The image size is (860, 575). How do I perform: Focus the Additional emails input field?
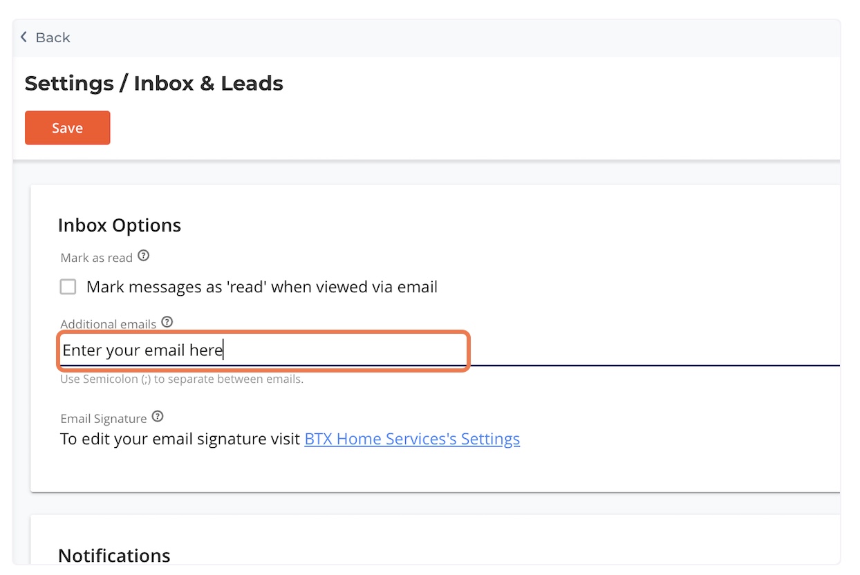pos(263,350)
